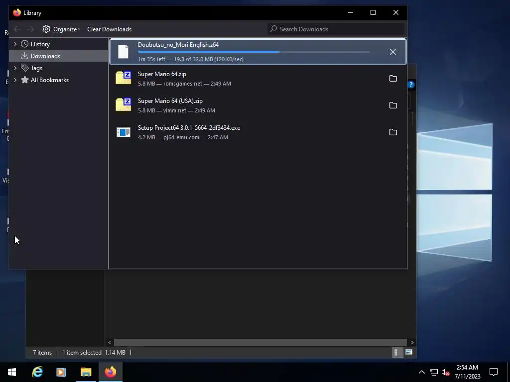The height and width of the screenshot is (382, 510).
Task: Select the Setup Project64 installer icon
Action: (x=124, y=132)
